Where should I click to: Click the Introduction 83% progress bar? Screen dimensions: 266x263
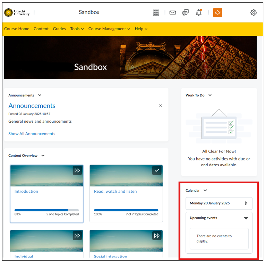pyautogui.click(x=47, y=210)
